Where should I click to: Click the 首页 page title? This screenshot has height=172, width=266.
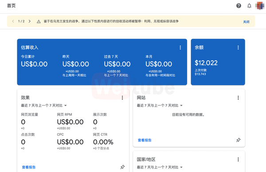12,6
